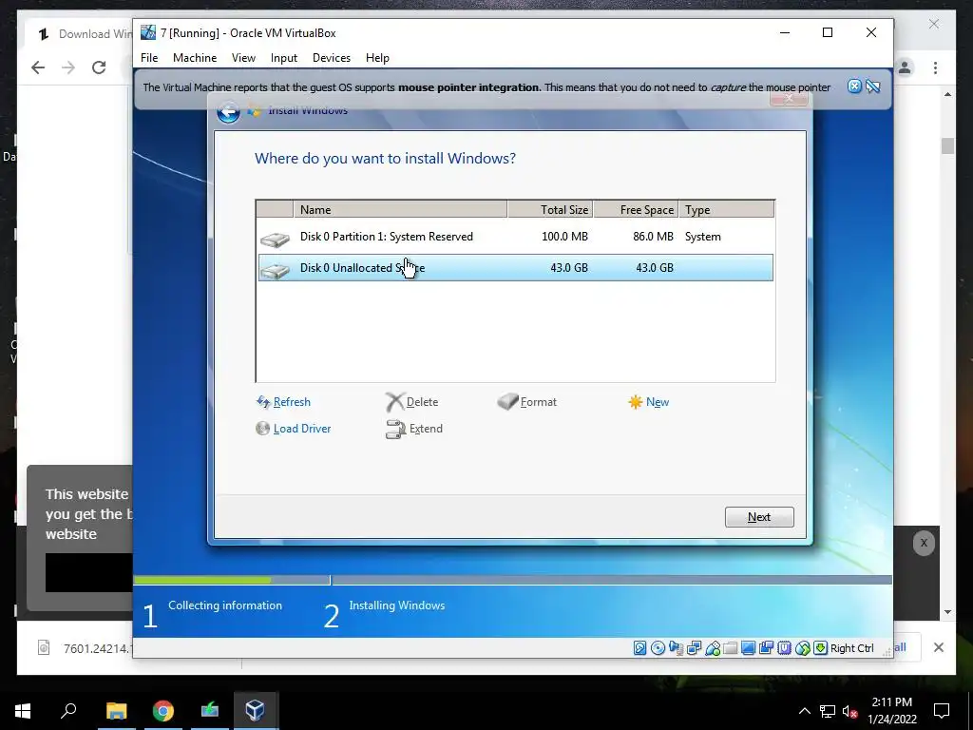973x730 pixels.
Task: Click the green arrow keyboard capture icon
Action: [820, 648]
